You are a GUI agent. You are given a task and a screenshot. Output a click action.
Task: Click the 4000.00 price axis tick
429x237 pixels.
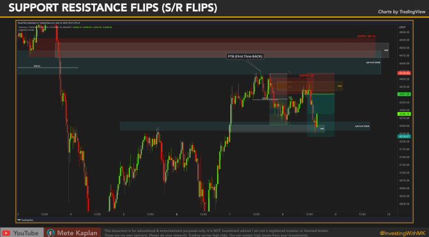[403, 204]
